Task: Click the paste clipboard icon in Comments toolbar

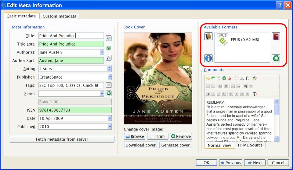Action: coord(248,78)
